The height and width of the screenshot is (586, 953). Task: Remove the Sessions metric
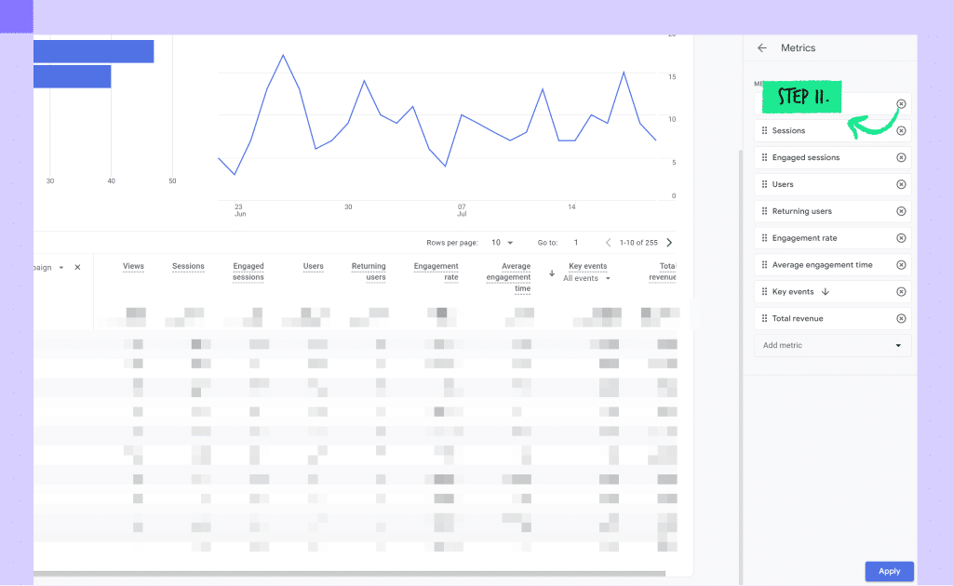pyautogui.click(x=901, y=130)
